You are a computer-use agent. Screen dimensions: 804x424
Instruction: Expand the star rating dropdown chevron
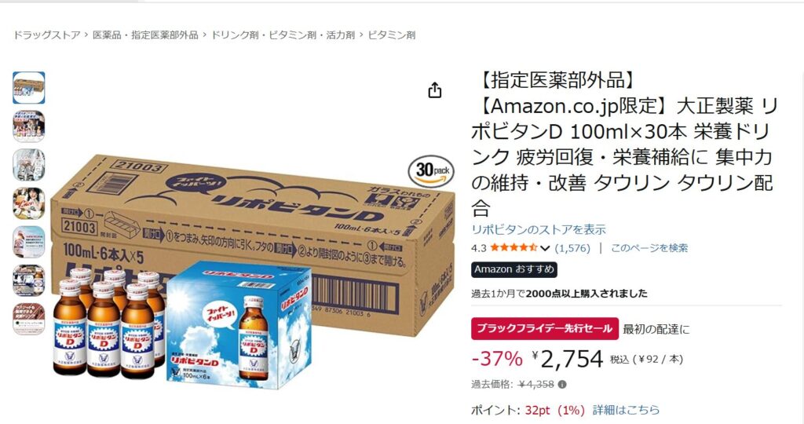545,248
